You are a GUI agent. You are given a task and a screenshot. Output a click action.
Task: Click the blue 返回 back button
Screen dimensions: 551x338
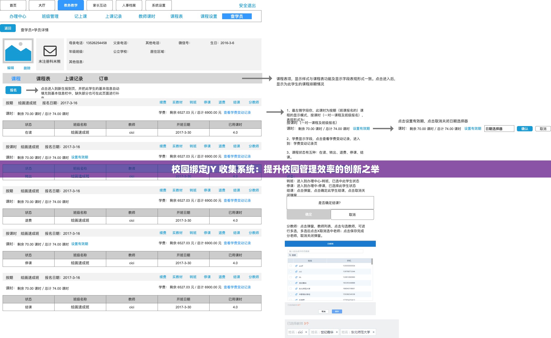(8, 28)
